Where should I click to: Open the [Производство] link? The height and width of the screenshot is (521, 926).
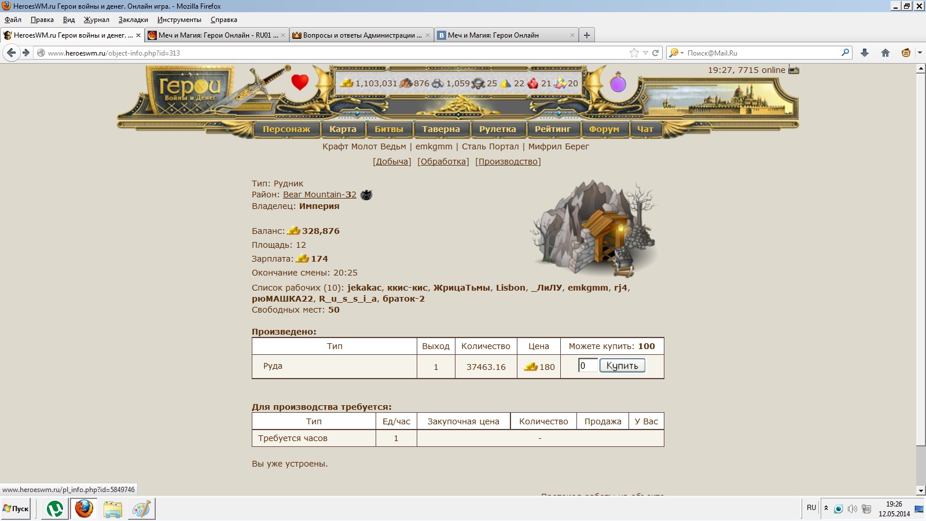pos(508,162)
